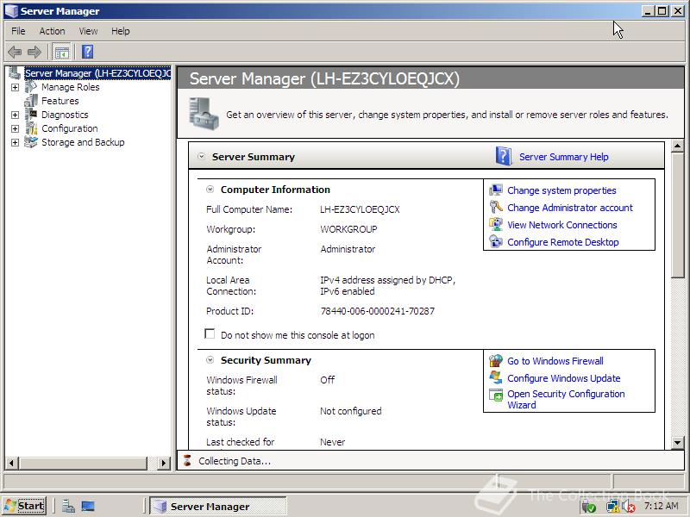The width and height of the screenshot is (690, 517).
Task: Click the network warning tray icon
Action: point(612,507)
